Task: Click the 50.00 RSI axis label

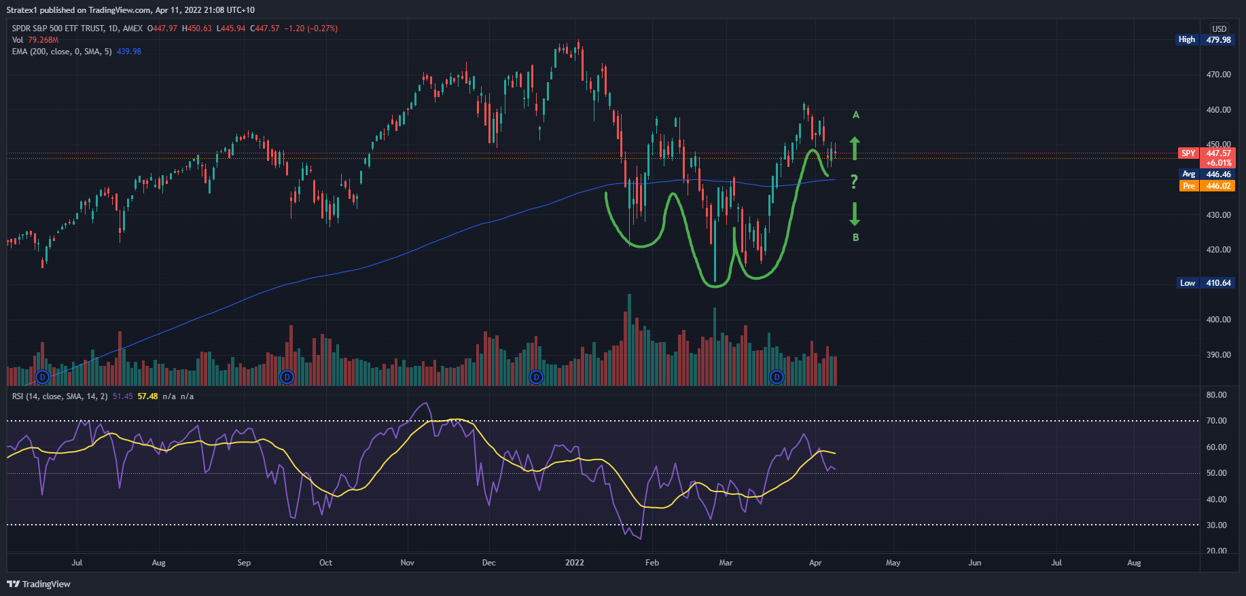Action: [1217, 473]
